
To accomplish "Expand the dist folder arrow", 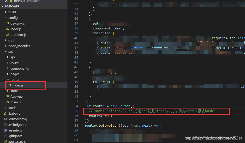I will coord(6,40).
